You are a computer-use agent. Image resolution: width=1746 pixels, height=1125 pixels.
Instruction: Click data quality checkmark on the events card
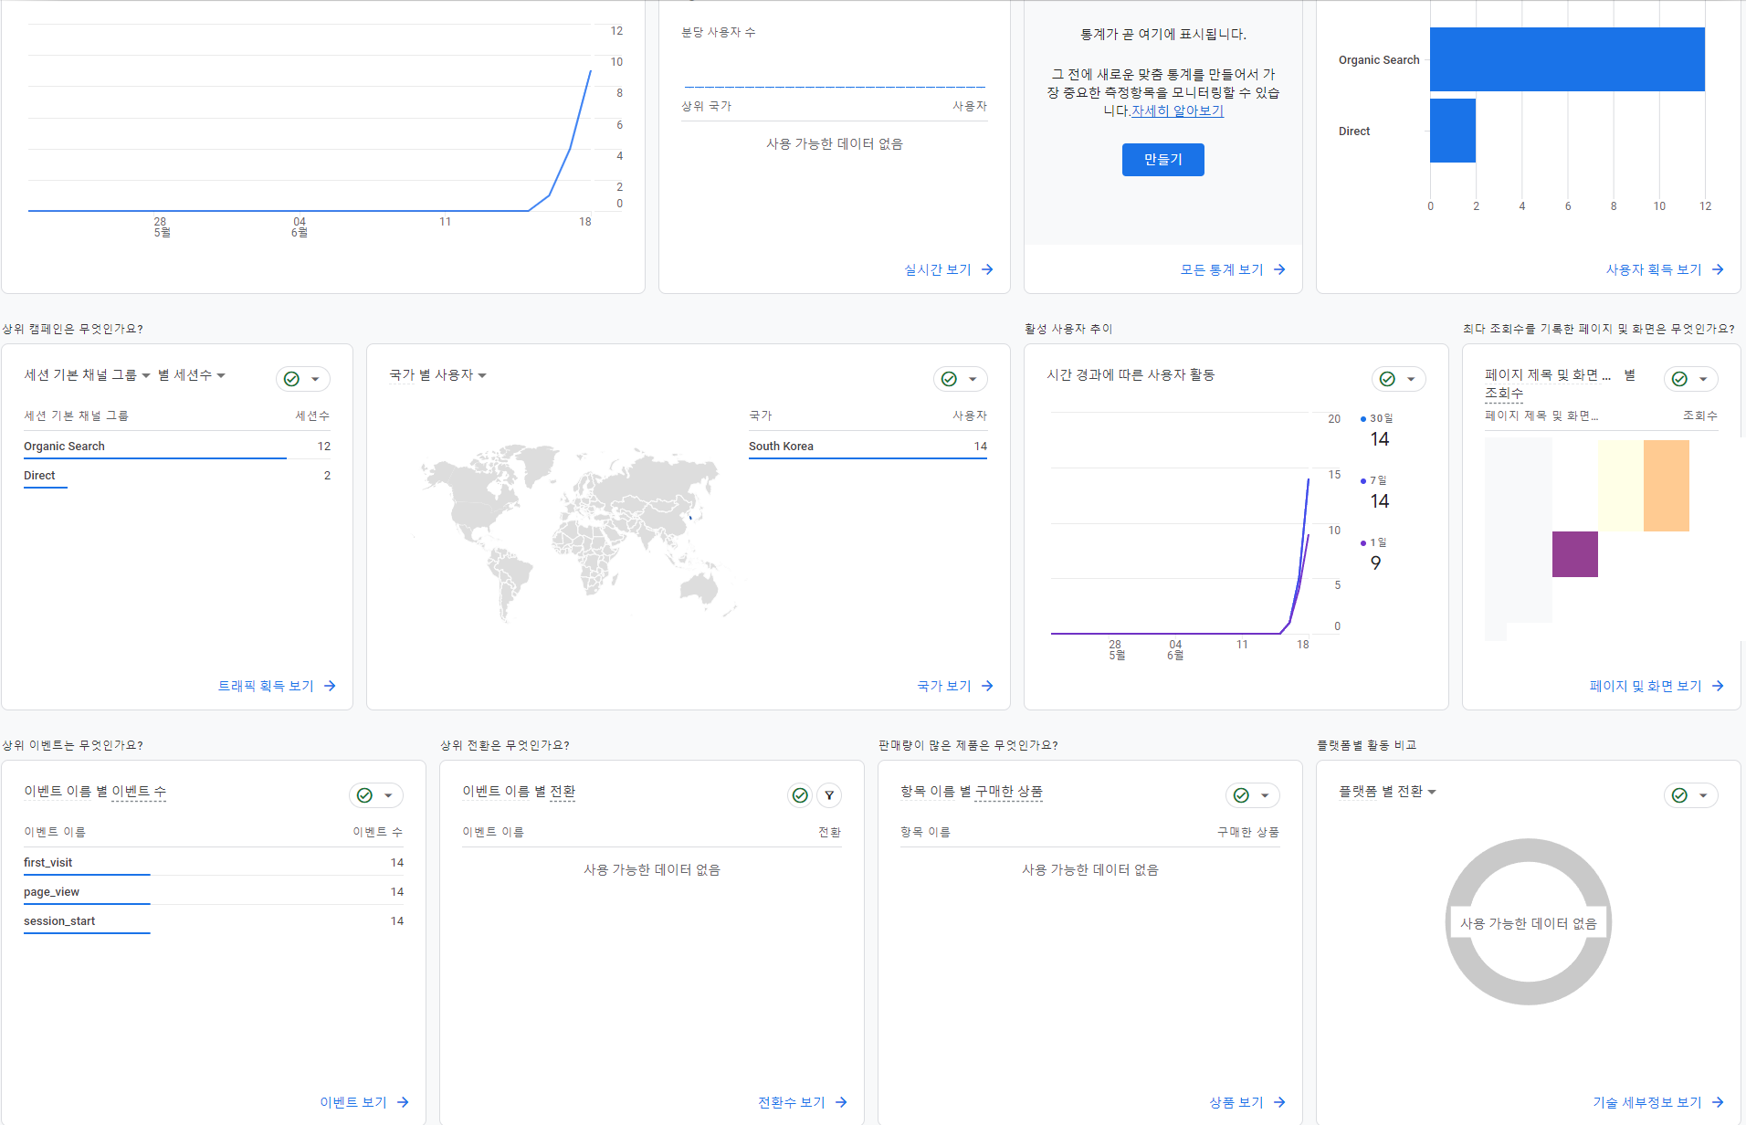tap(363, 795)
